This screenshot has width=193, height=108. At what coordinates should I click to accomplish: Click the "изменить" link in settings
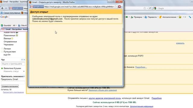(180, 43)
